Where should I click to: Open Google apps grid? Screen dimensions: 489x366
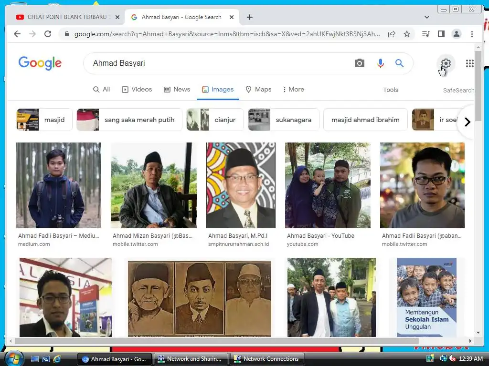pos(470,63)
